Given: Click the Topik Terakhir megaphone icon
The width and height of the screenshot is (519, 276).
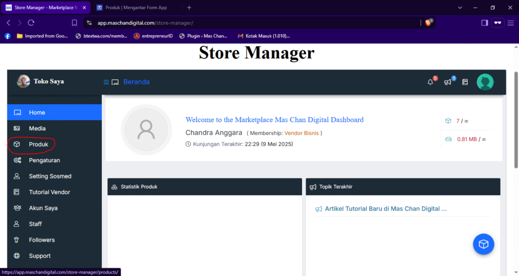Looking at the screenshot, I should point(313,187).
